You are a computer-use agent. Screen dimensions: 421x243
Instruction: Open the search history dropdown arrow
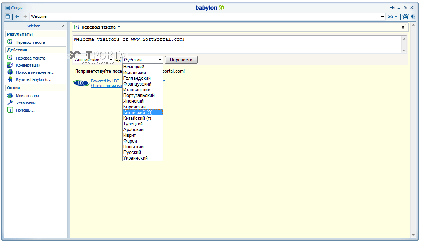point(383,17)
